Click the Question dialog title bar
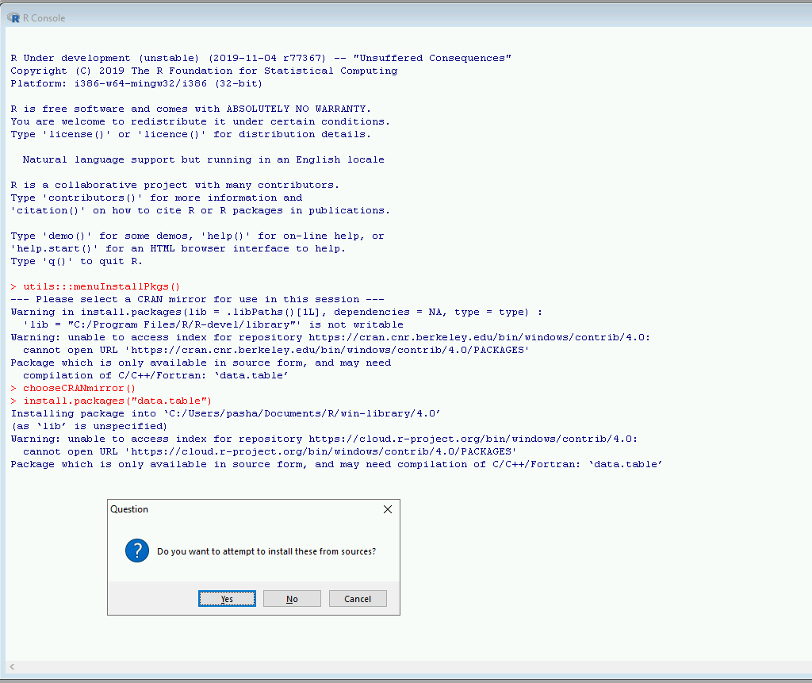 tap(238, 509)
